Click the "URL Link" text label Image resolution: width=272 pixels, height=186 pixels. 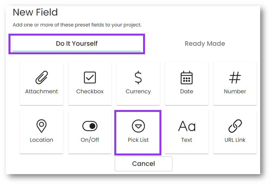coord(235,140)
